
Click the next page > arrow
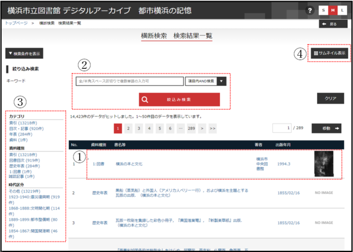click(202, 127)
